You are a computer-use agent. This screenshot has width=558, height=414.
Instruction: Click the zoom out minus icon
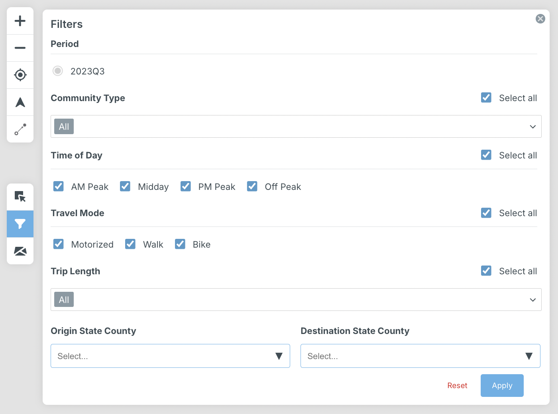(x=20, y=48)
